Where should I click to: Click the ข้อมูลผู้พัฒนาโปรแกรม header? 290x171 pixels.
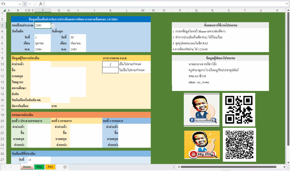[x=220, y=58]
